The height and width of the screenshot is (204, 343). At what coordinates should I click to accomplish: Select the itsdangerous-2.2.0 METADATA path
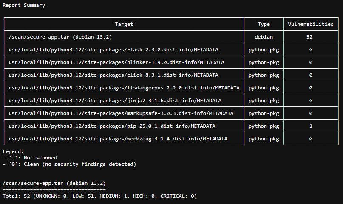tap(124, 88)
